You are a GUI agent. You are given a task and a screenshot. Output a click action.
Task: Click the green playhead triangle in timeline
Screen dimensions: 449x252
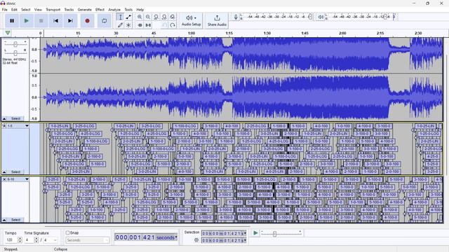(8, 33)
